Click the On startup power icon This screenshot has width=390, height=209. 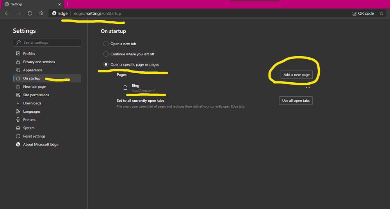[x=18, y=78]
